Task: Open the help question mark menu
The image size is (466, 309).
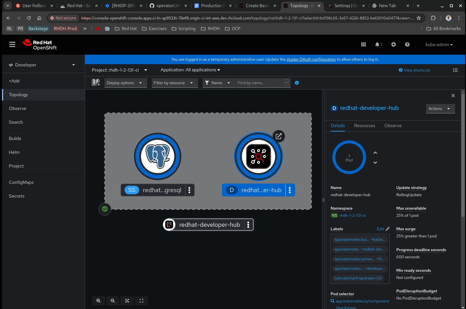Action: point(407,44)
